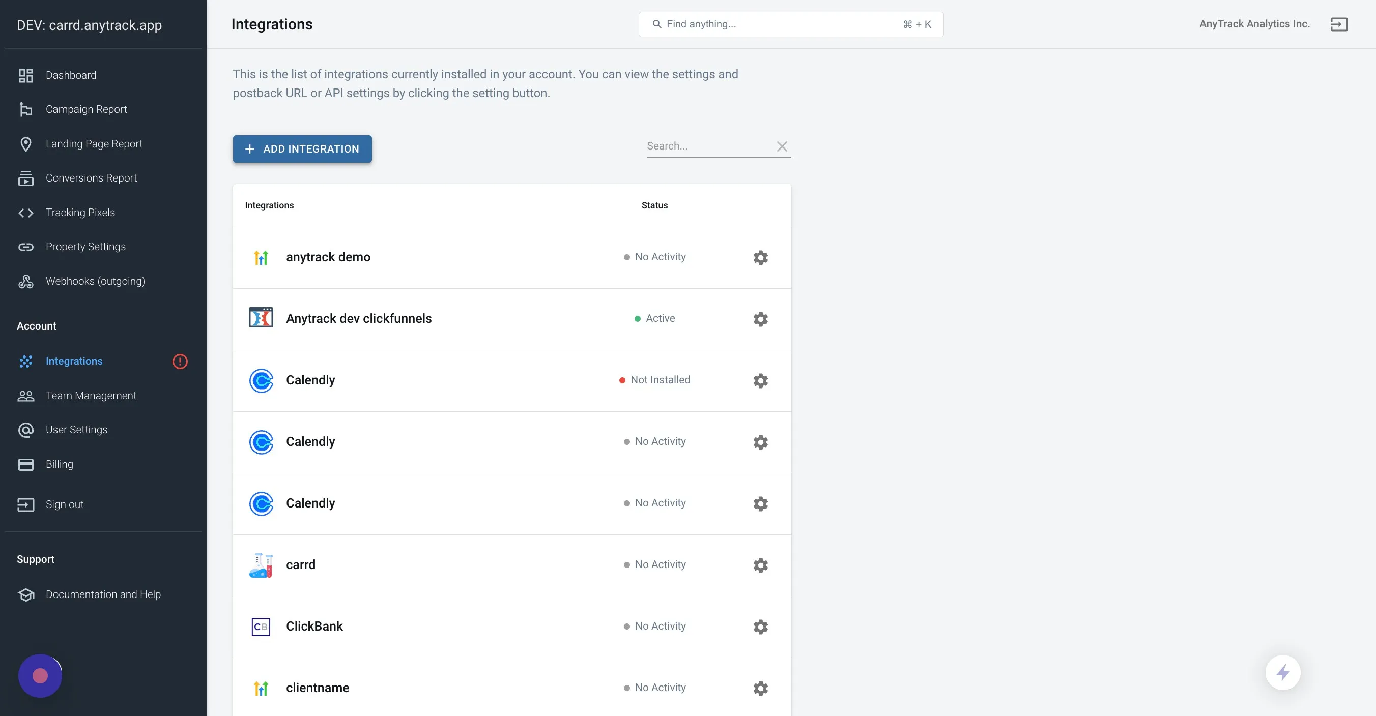Open Property Settings link
Viewport: 1376px width, 716px height.
[x=85, y=247]
